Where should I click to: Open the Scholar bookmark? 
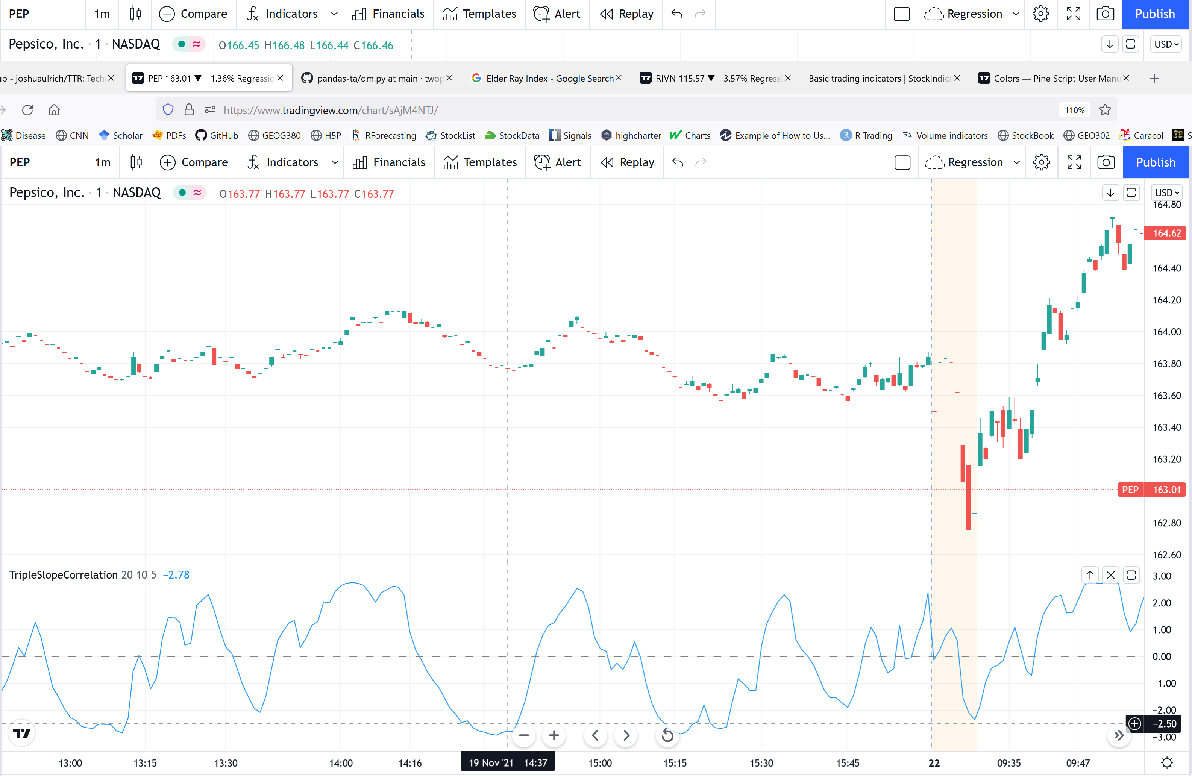(x=121, y=135)
